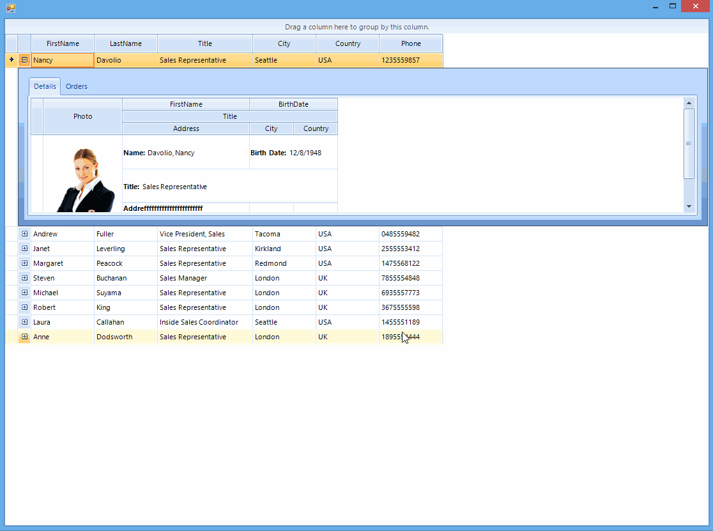Select the 'Davolio' last name cell
The height and width of the screenshot is (531, 713).
pyautogui.click(x=126, y=60)
